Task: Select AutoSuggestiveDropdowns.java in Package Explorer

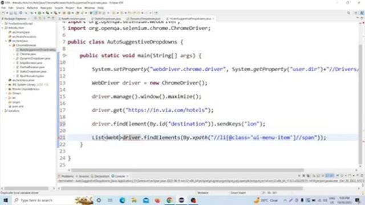Action: pyautogui.click(x=36, y=50)
